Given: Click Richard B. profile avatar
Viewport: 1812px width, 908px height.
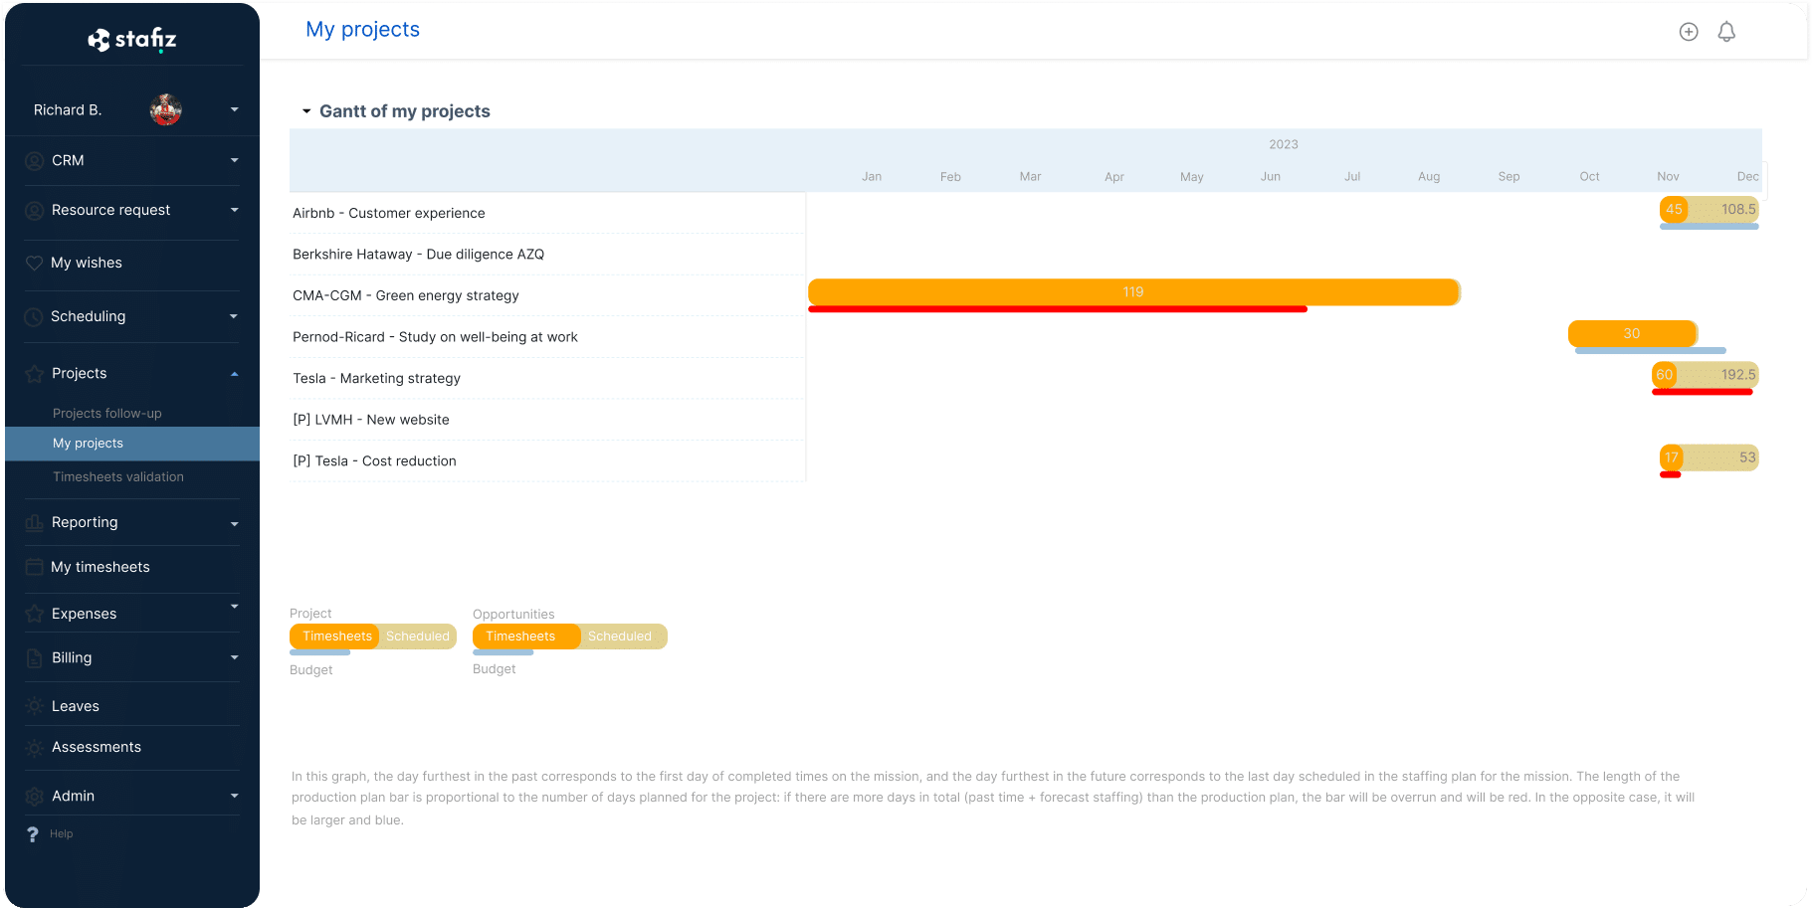Looking at the screenshot, I should click(x=165, y=109).
